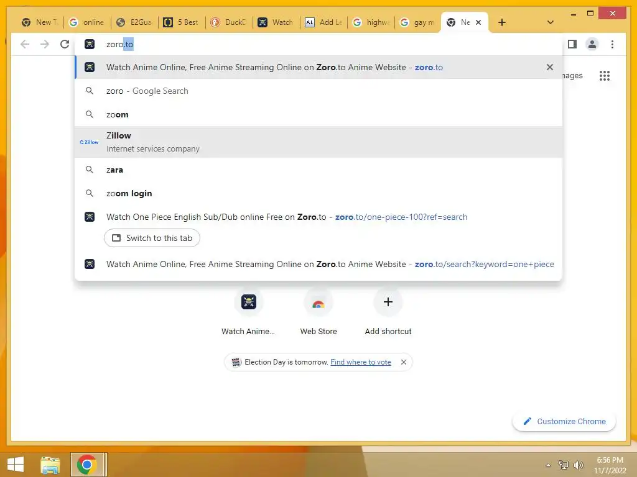
Task: Click the Zillow logo icon in suggestions
Action: click(x=90, y=142)
